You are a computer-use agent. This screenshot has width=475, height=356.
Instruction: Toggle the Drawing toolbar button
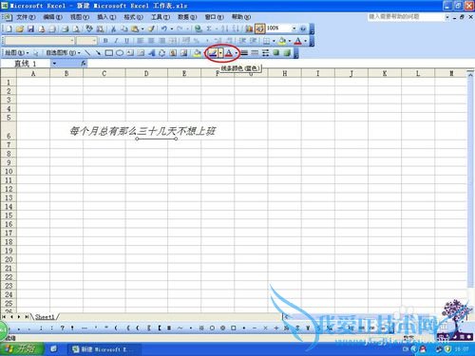(x=259, y=28)
